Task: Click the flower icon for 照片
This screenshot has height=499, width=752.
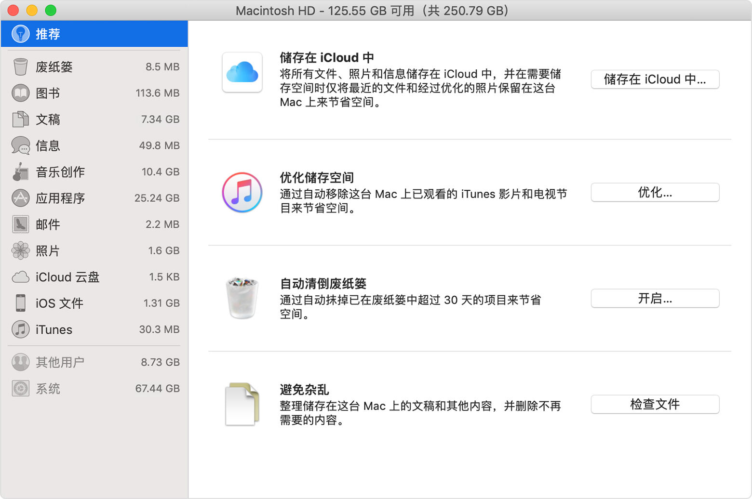Action: click(x=20, y=250)
